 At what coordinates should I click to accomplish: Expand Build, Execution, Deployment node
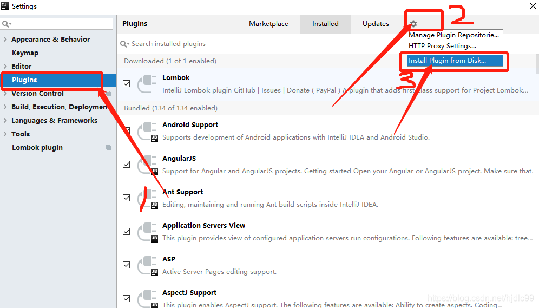point(5,107)
